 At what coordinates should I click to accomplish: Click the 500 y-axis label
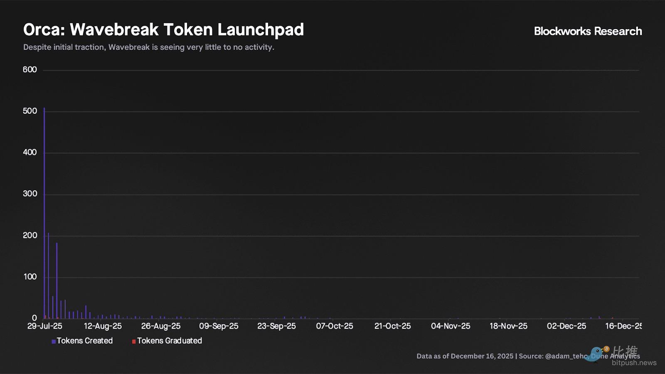30,111
